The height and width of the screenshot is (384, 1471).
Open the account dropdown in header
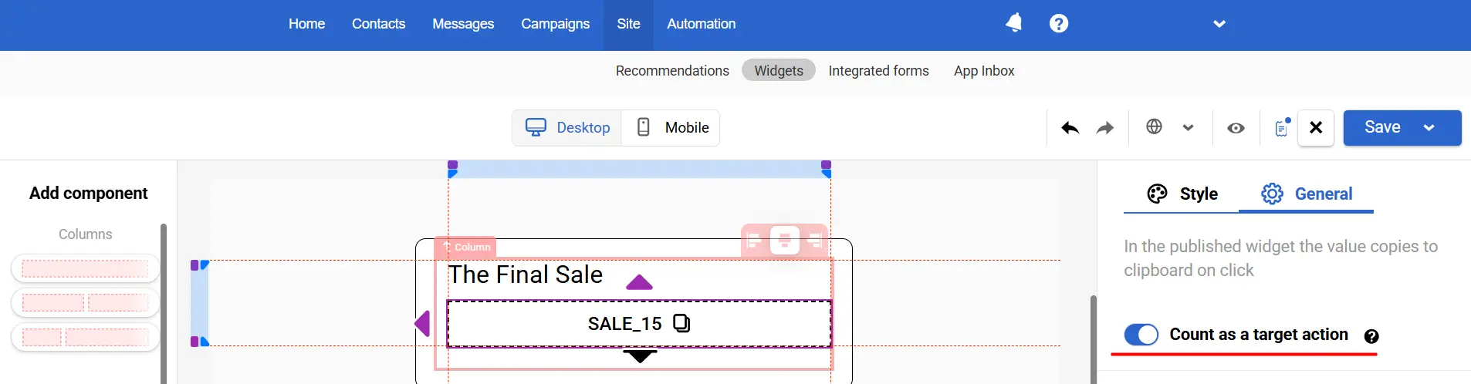[x=1219, y=24]
